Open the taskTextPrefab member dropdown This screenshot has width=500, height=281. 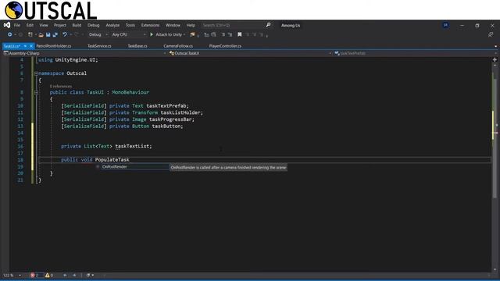pyautogui.click(x=416, y=53)
